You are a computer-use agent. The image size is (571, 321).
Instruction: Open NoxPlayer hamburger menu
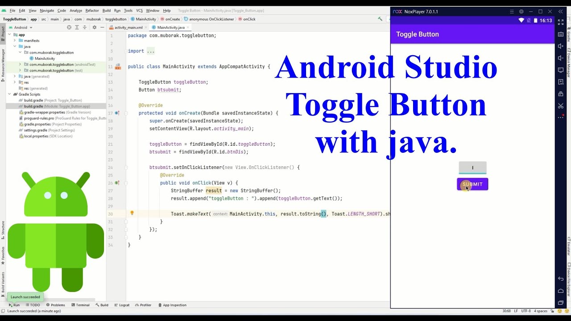point(512,12)
